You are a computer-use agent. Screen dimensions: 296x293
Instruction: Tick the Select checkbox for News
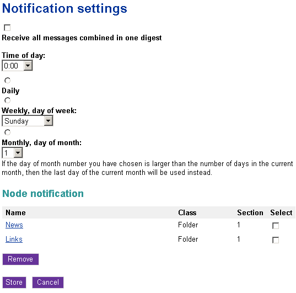tap(276, 226)
